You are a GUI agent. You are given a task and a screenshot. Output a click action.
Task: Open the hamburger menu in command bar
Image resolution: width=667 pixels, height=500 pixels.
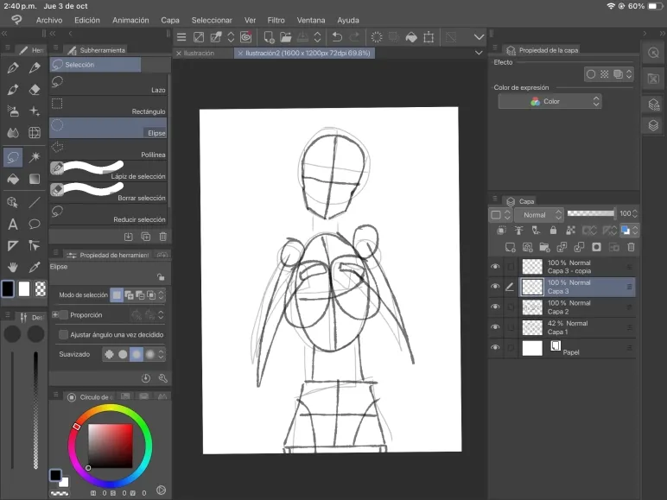pos(181,37)
